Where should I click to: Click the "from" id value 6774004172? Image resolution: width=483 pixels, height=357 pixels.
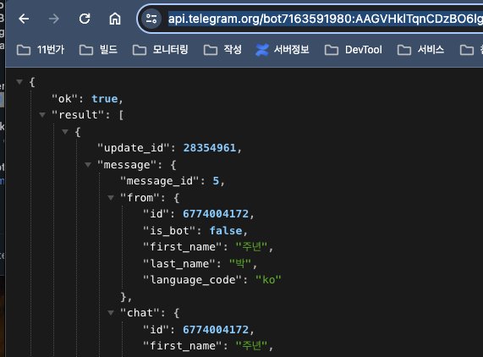pyautogui.click(x=216, y=214)
